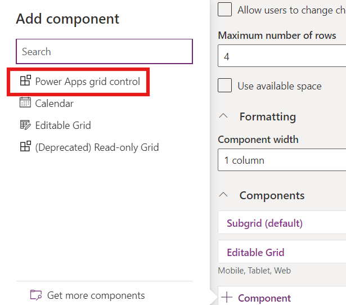Click the Deprecated Read-only Grid icon
The image size is (346, 305).
[x=25, y=147]
